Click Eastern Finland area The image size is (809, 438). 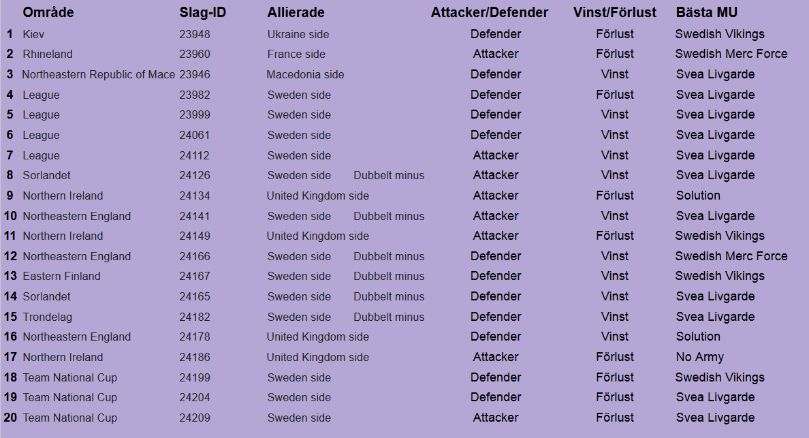click(61, 277)
